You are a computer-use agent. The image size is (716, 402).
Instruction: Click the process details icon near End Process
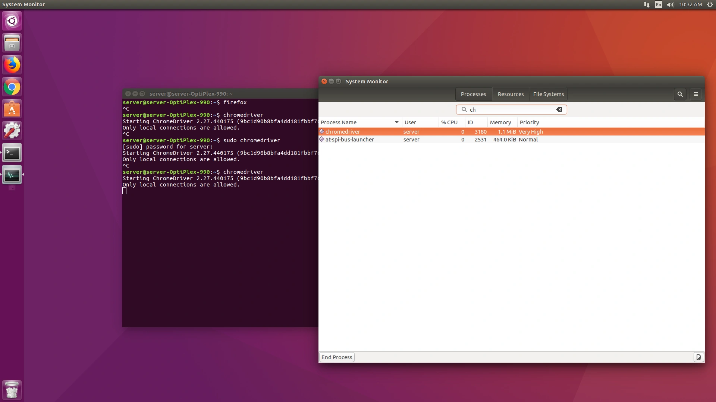(698, 357)
